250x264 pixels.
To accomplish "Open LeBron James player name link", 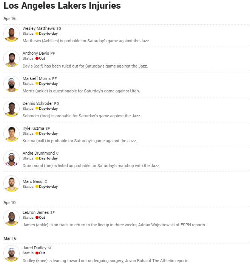I will pyautogui.click(x=36, y=212).
